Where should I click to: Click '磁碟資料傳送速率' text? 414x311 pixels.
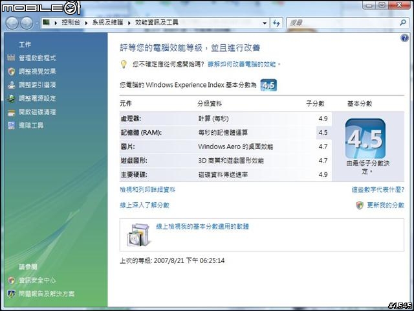223,174
